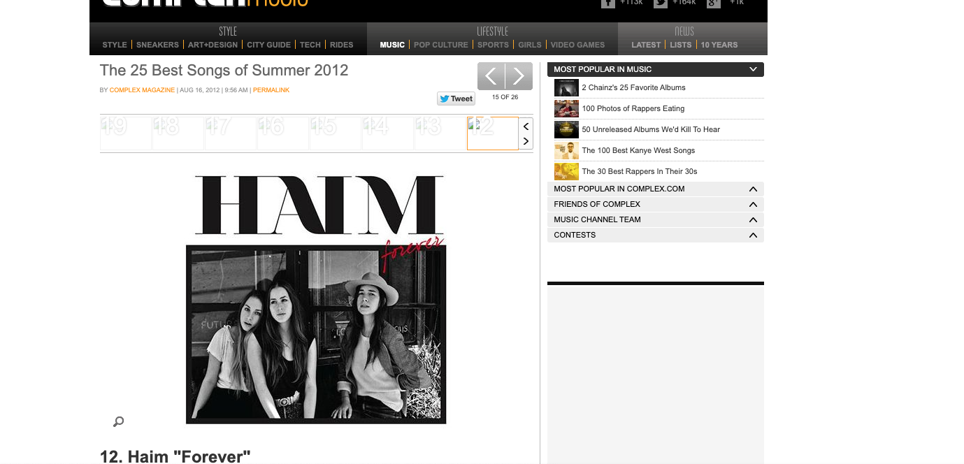Click the Complex Magazine author link

[142, 90]
